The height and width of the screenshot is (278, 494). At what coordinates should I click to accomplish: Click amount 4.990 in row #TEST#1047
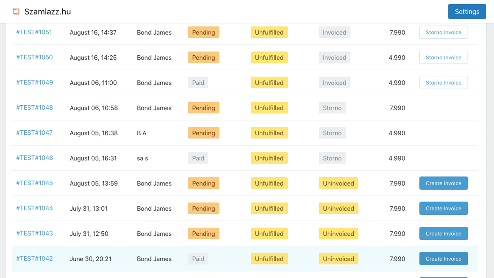[397, 133]
